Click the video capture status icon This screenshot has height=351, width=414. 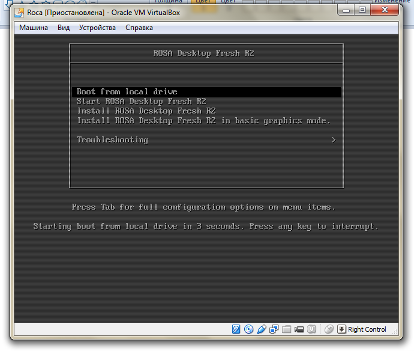299,329
